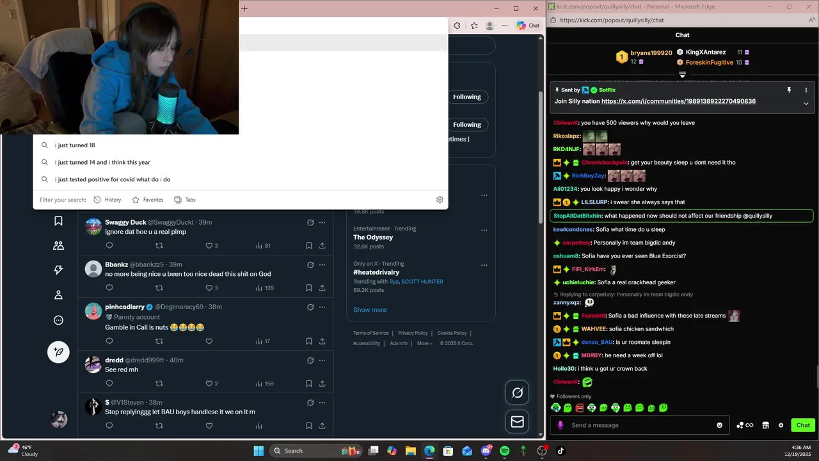Open search settings gear in suggestions
The height and width of the screenshot is (461, 819).
(440, 200)
